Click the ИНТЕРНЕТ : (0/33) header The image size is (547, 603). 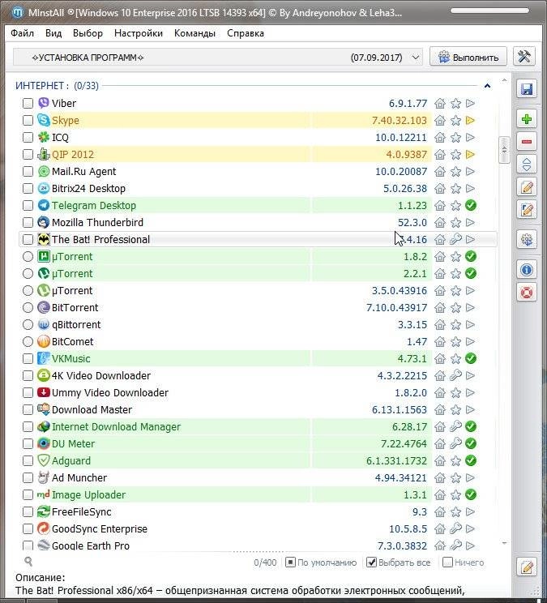tap(57, 85)
